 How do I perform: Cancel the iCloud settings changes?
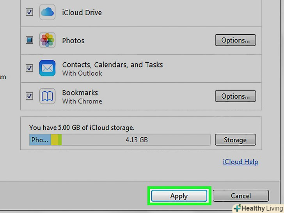click(241, 196)
